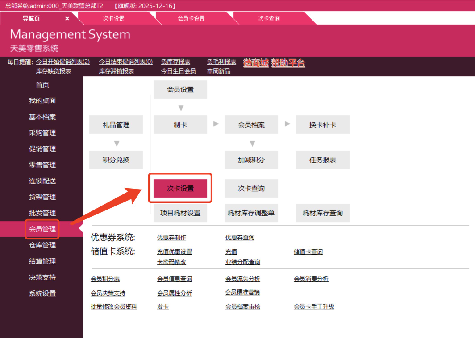Switch to the 次卡查询 tab
The image size is (475, 338).
269,19
